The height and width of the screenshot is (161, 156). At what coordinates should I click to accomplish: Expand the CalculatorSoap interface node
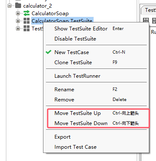pyautogui.click(x=18, y=14)
